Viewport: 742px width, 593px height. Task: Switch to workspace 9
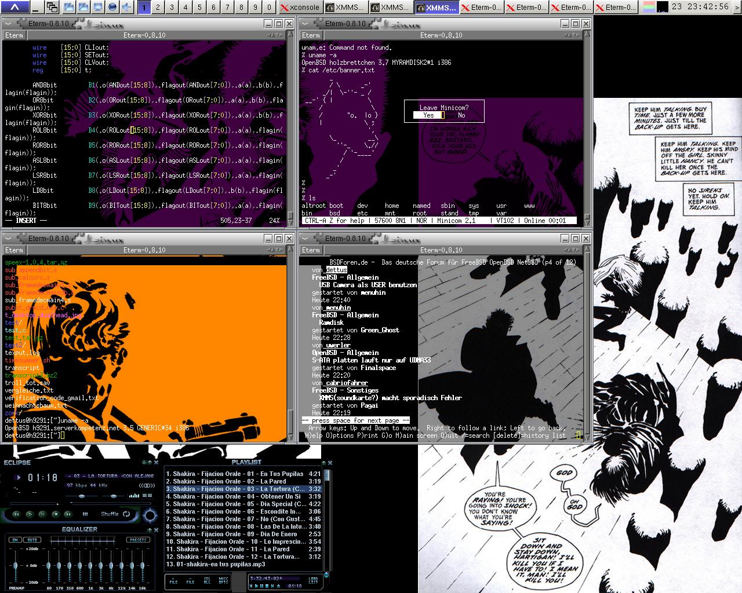coord(255,8)
